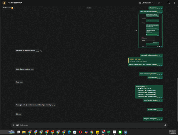
Task: Select the received 'Pola' message
Action: coord(19,82)
